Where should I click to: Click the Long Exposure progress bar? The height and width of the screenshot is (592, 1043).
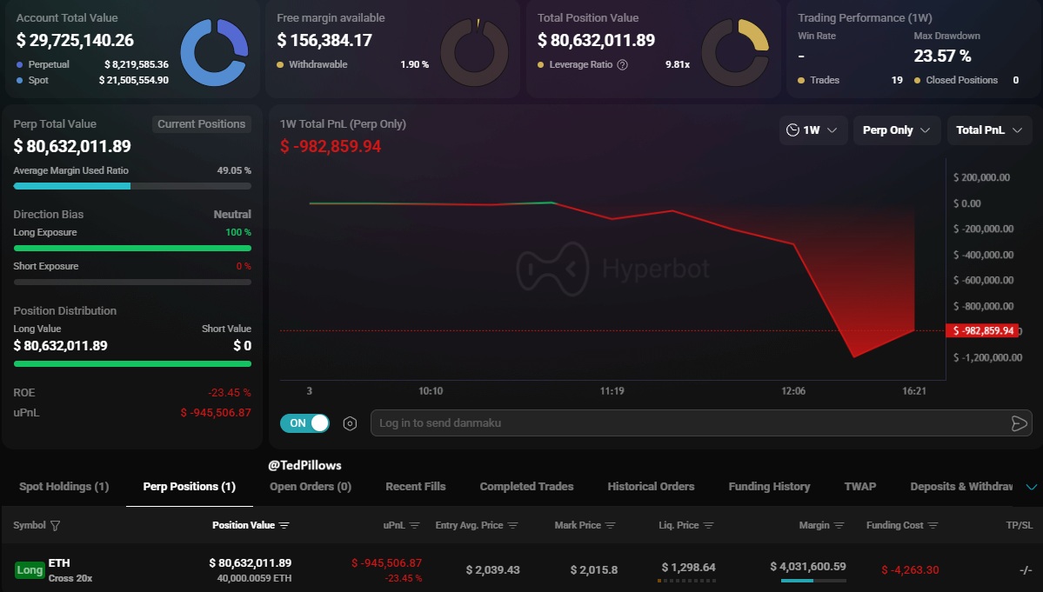(x=132, y=249)
